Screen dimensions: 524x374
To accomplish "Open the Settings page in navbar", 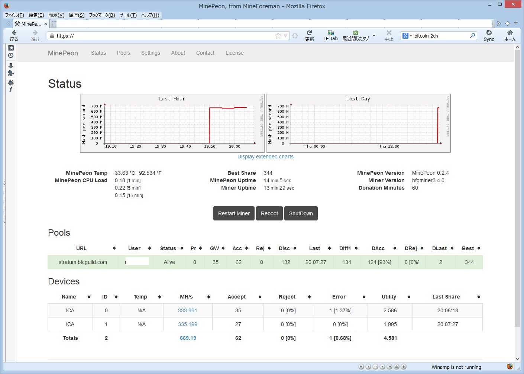I will pos(151,53).
